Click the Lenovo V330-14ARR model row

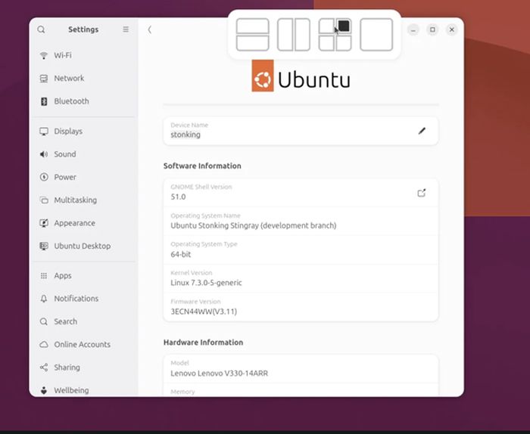pyautogui.click(x=301, y=369)
